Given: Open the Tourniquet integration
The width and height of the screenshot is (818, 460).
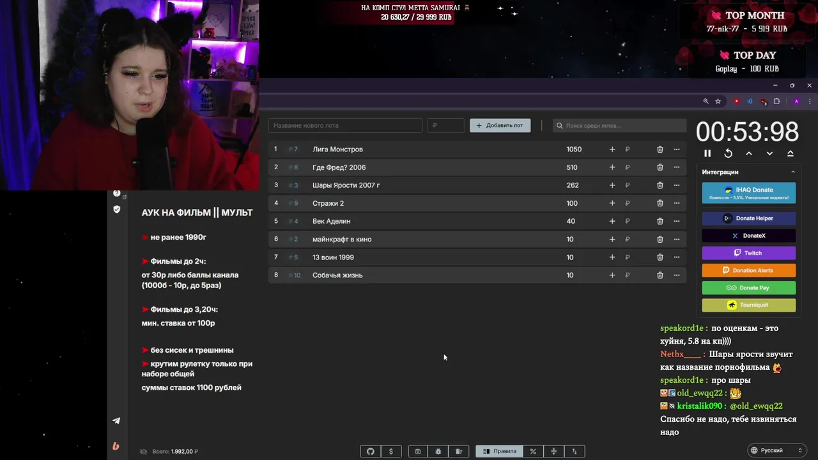Looking at the screenshot, I should tap(749, 305).
